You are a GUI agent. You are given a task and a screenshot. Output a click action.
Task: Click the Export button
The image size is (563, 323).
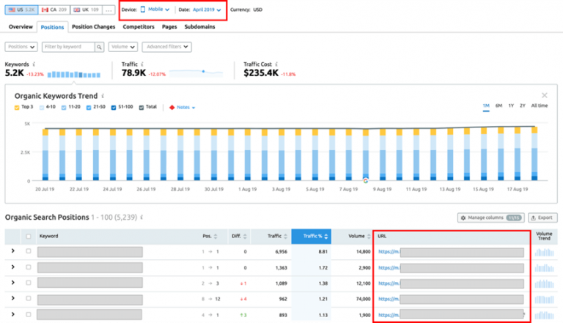541,218
